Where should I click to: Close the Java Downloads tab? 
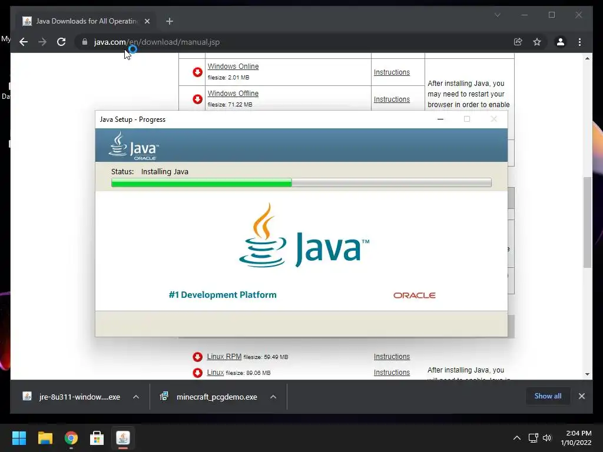pyautogui.click(x=147, y=21)
